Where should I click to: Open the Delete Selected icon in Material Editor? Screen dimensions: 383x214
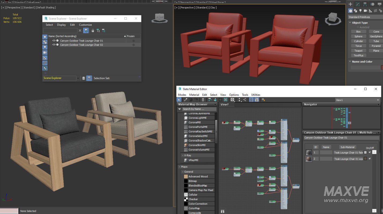(x=202, y=100)
